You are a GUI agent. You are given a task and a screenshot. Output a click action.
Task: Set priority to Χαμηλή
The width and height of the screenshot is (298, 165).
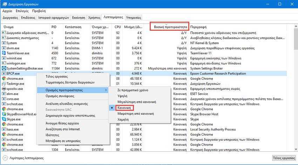[123, 119]
